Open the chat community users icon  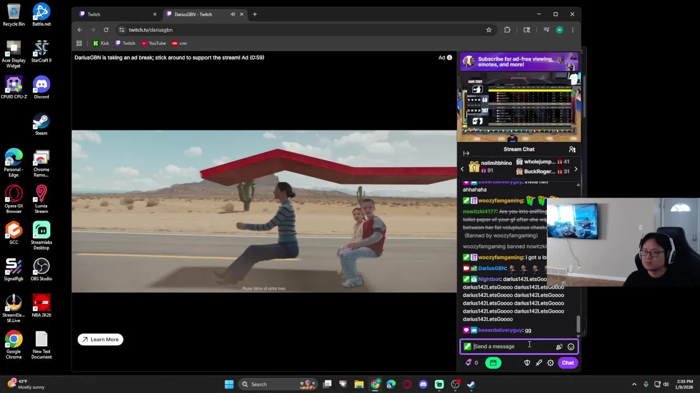coord(572,150)
